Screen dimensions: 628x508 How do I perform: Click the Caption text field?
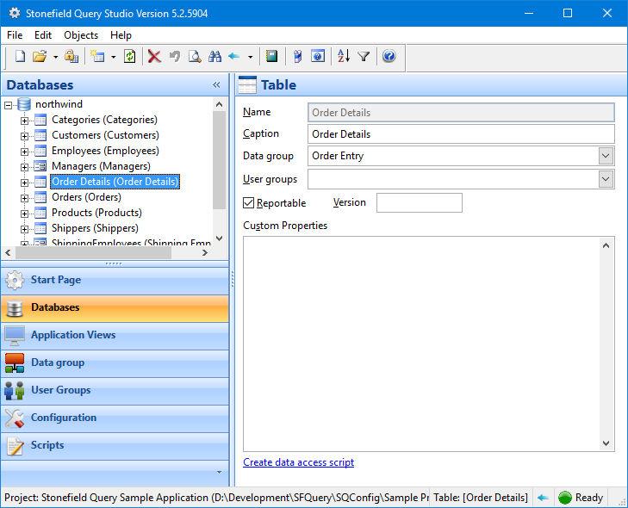pos(461,134)
